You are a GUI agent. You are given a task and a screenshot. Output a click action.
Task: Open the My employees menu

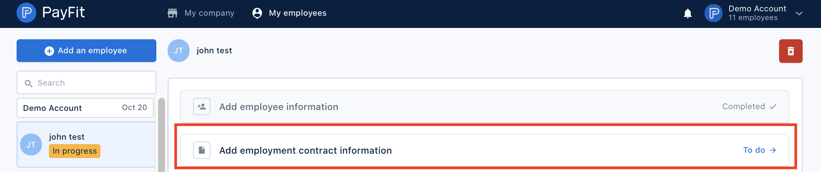tap(289, 13)
